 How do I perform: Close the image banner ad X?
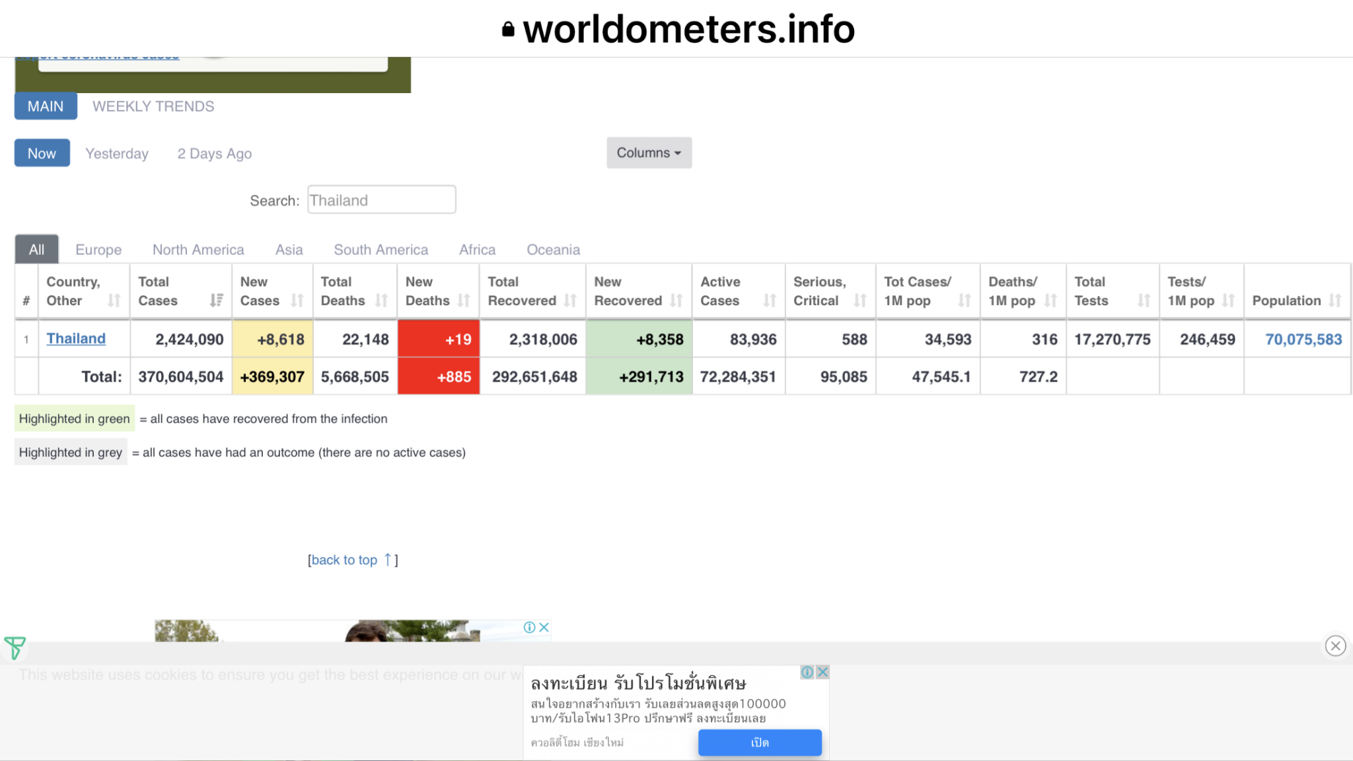[x=544, y=627]
